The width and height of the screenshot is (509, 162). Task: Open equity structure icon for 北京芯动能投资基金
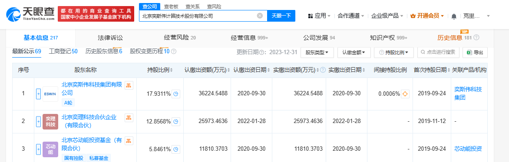tap(129, 141)
